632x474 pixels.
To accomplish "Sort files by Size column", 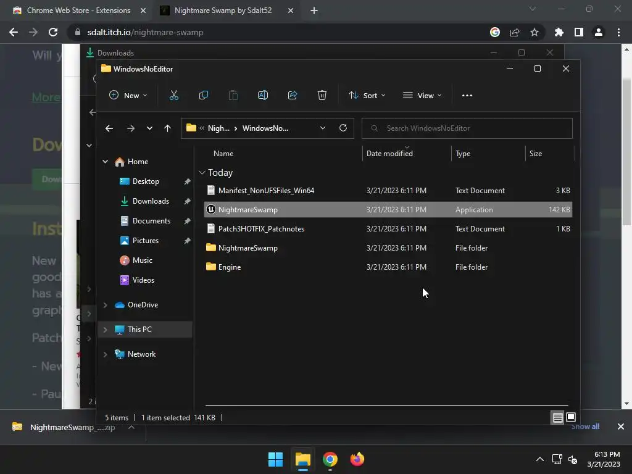I will (535, 154).
